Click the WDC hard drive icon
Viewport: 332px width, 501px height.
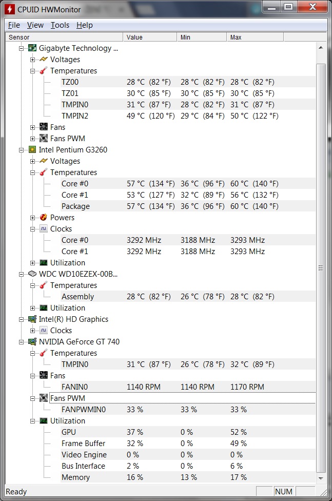[32, 274]
